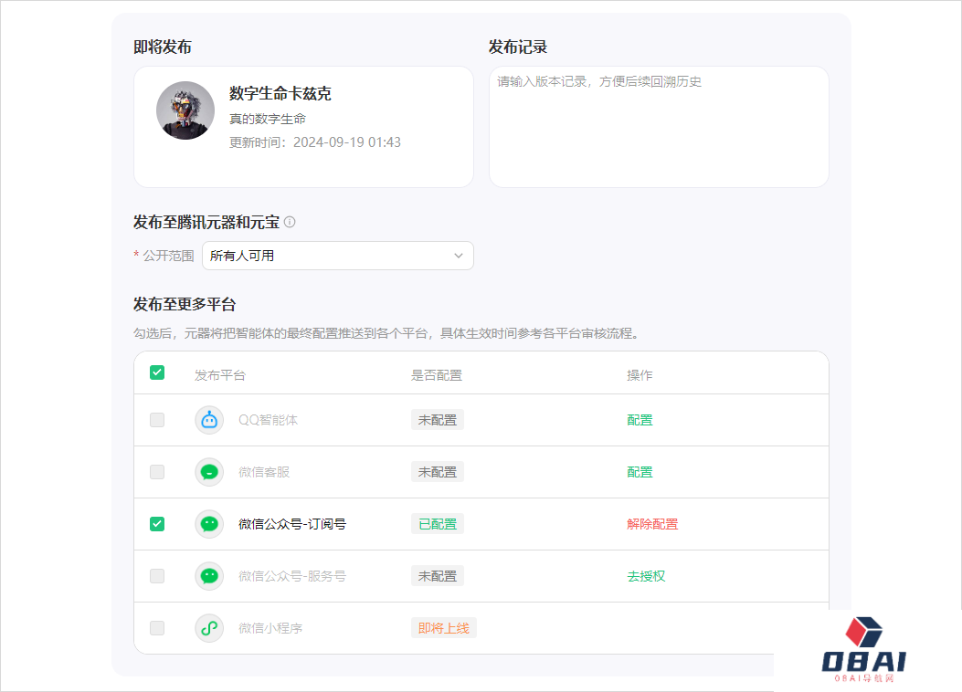Image resolution: width=962 pixels, height=692 pixels.
Task: Click the 微信小程序 icon
Action: coord(208,627)
